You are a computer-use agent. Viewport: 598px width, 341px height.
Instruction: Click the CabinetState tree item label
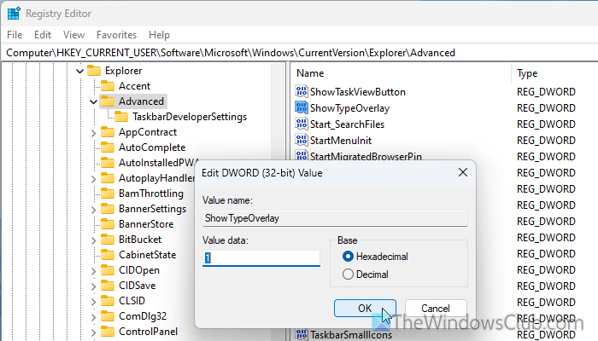(x=147, y=255)
